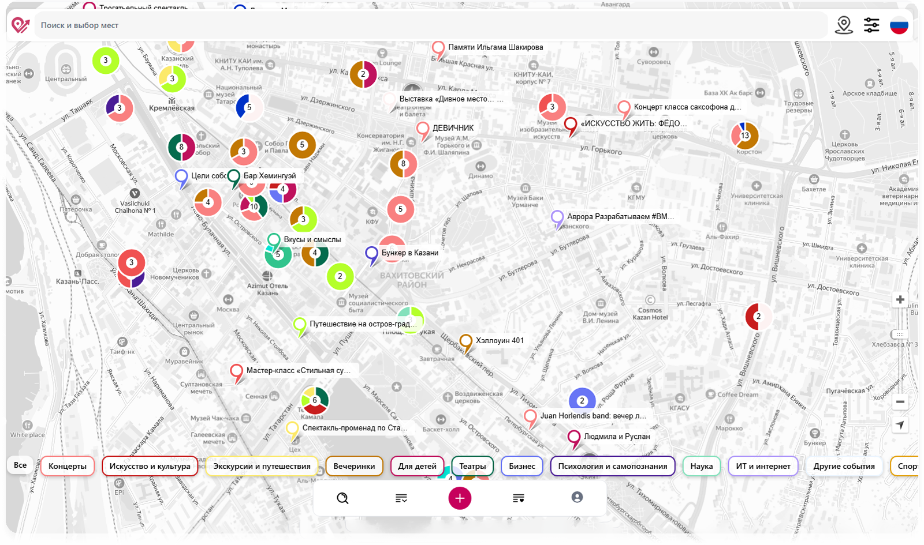Open the events list icon with checkmark
The height and width of the screenshot is (545, 924).
(x=401, y=498)
